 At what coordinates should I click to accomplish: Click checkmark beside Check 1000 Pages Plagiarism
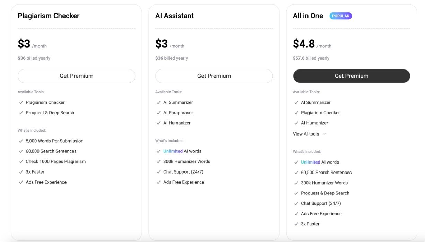(x=21, y=162)
